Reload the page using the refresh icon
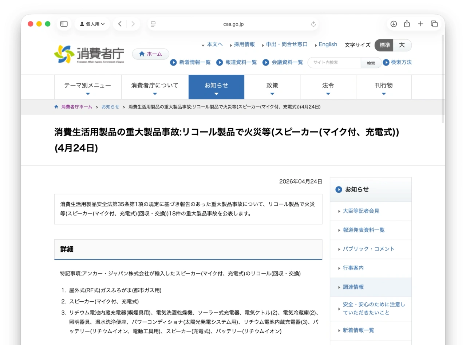 click(x=313, y=24)
